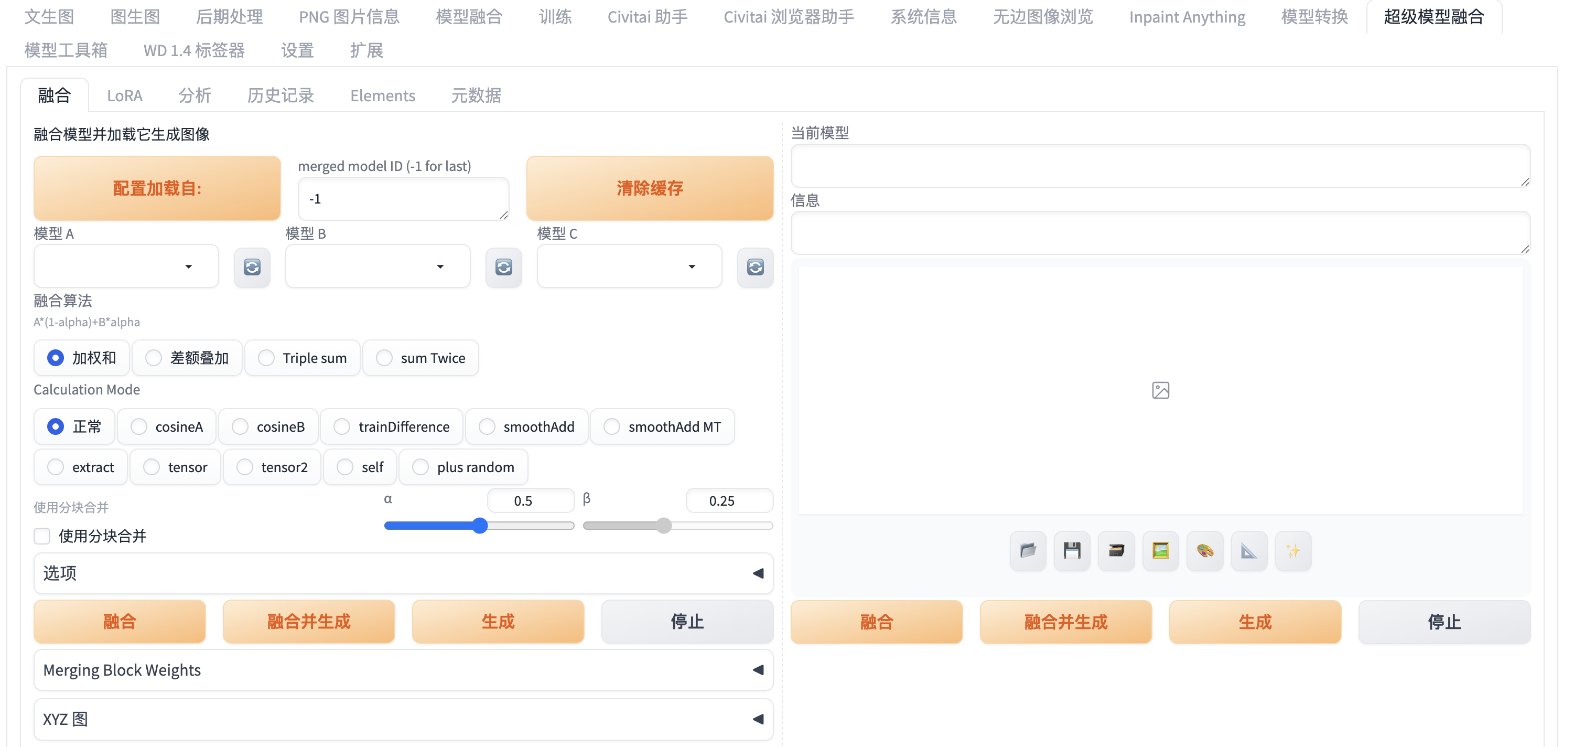Click the paint palette inpaint icon

click(x=1205, y=551)
